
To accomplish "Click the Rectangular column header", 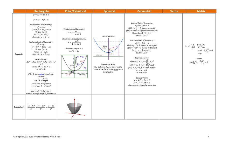I will pyautogui.click(x=42, y=11).
